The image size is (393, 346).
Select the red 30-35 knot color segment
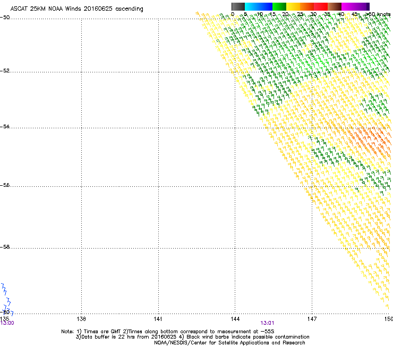321,6
